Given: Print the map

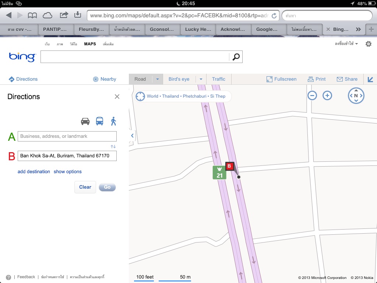Looking at the screenshot, I should coord(317,79).
